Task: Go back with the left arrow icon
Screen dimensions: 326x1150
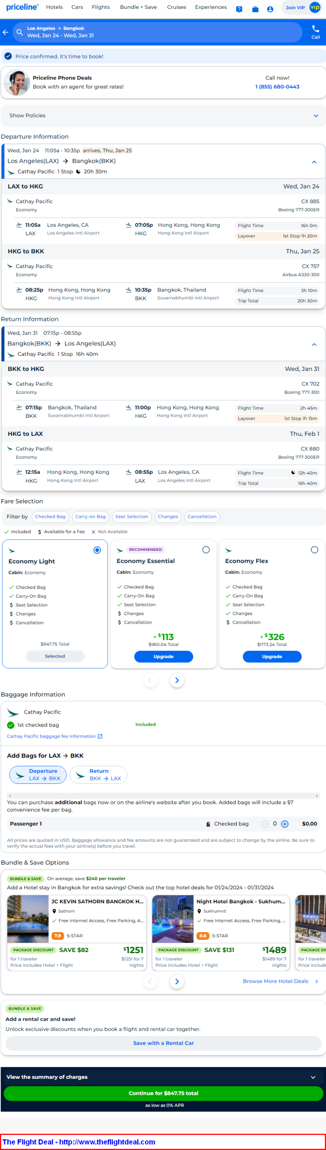Action: click(x=5, y=32)
